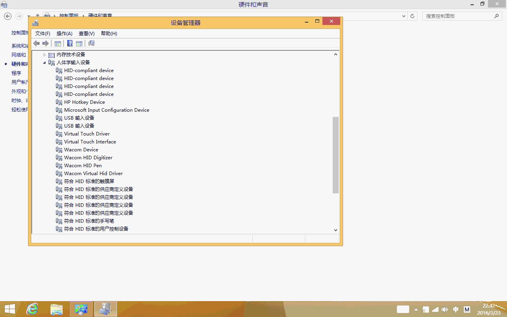This screenshot has height=317, width=507.
Task: Expand the 内存技术设备 tree node
Action: tap(44, 55)
